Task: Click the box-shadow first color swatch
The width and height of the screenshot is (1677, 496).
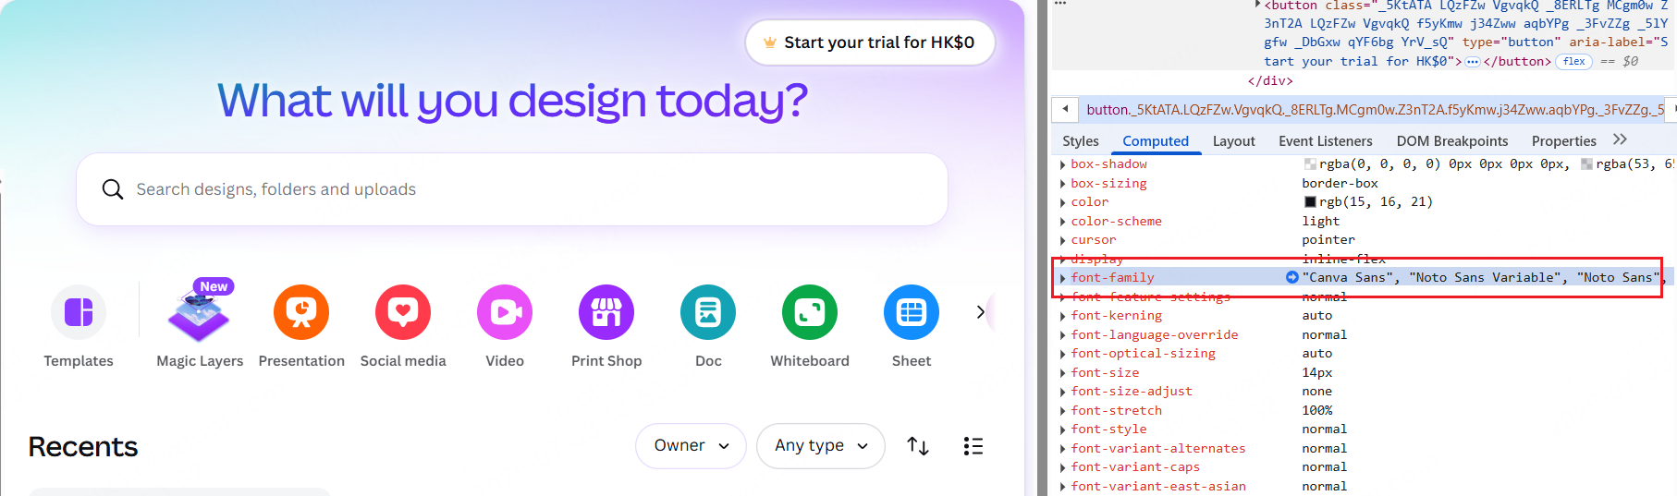Action: tap(1310, 164)
